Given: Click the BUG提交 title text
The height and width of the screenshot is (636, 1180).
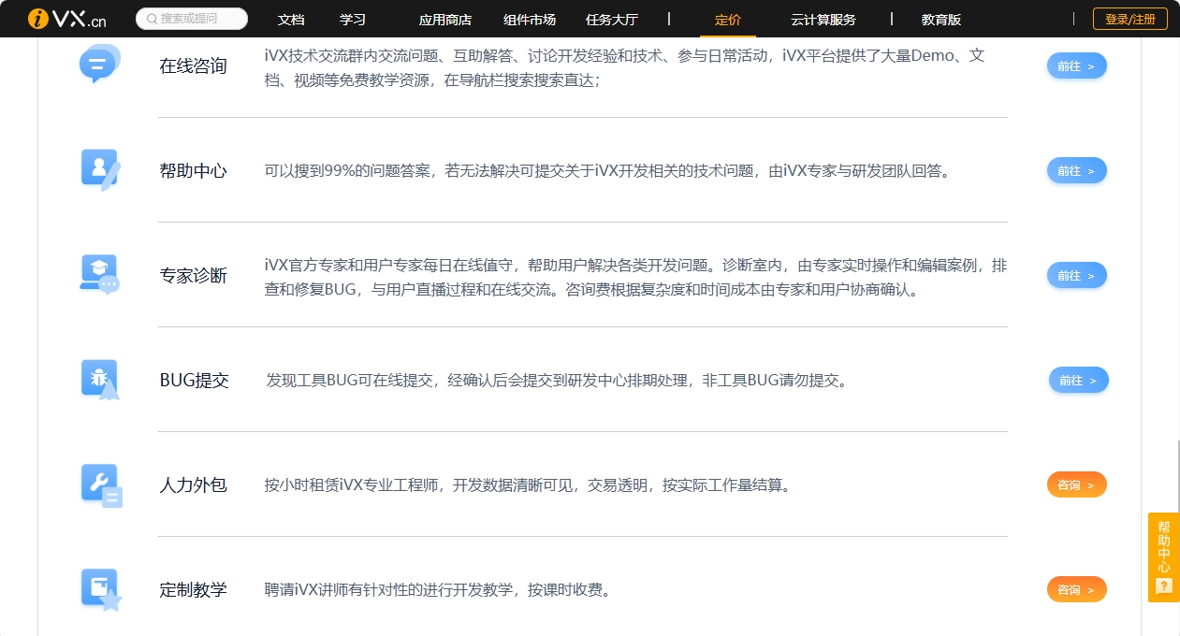Looking at the screenshot, I should point(195,381).
